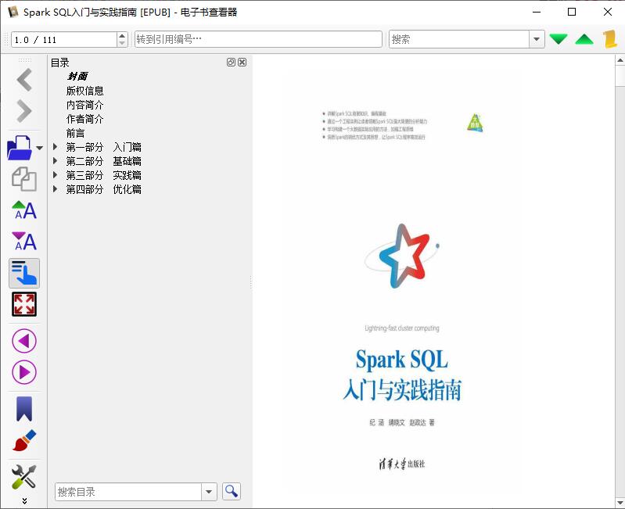Expand 第二部分 基础篇
Viewport: 625px width, 509px height.
pos(56,161)
